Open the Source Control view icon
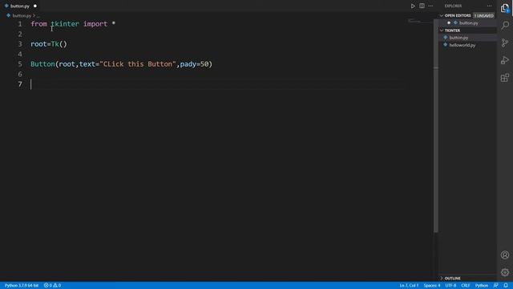Image resolution: width=513 pixels, height=289 pixels. [x=505, y=43]
